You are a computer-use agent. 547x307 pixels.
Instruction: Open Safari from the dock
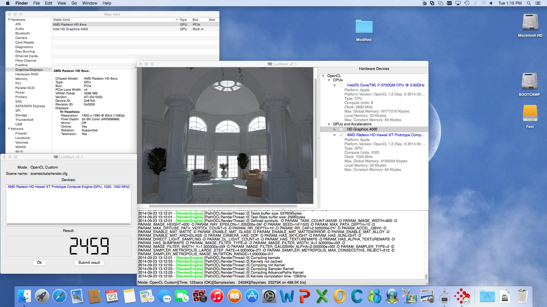point(59,296)
